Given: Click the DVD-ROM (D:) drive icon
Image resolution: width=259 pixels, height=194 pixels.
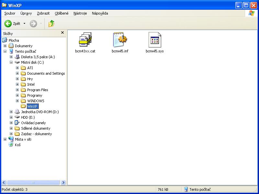Looking at the screenshot, I should (x=17, y=112).
